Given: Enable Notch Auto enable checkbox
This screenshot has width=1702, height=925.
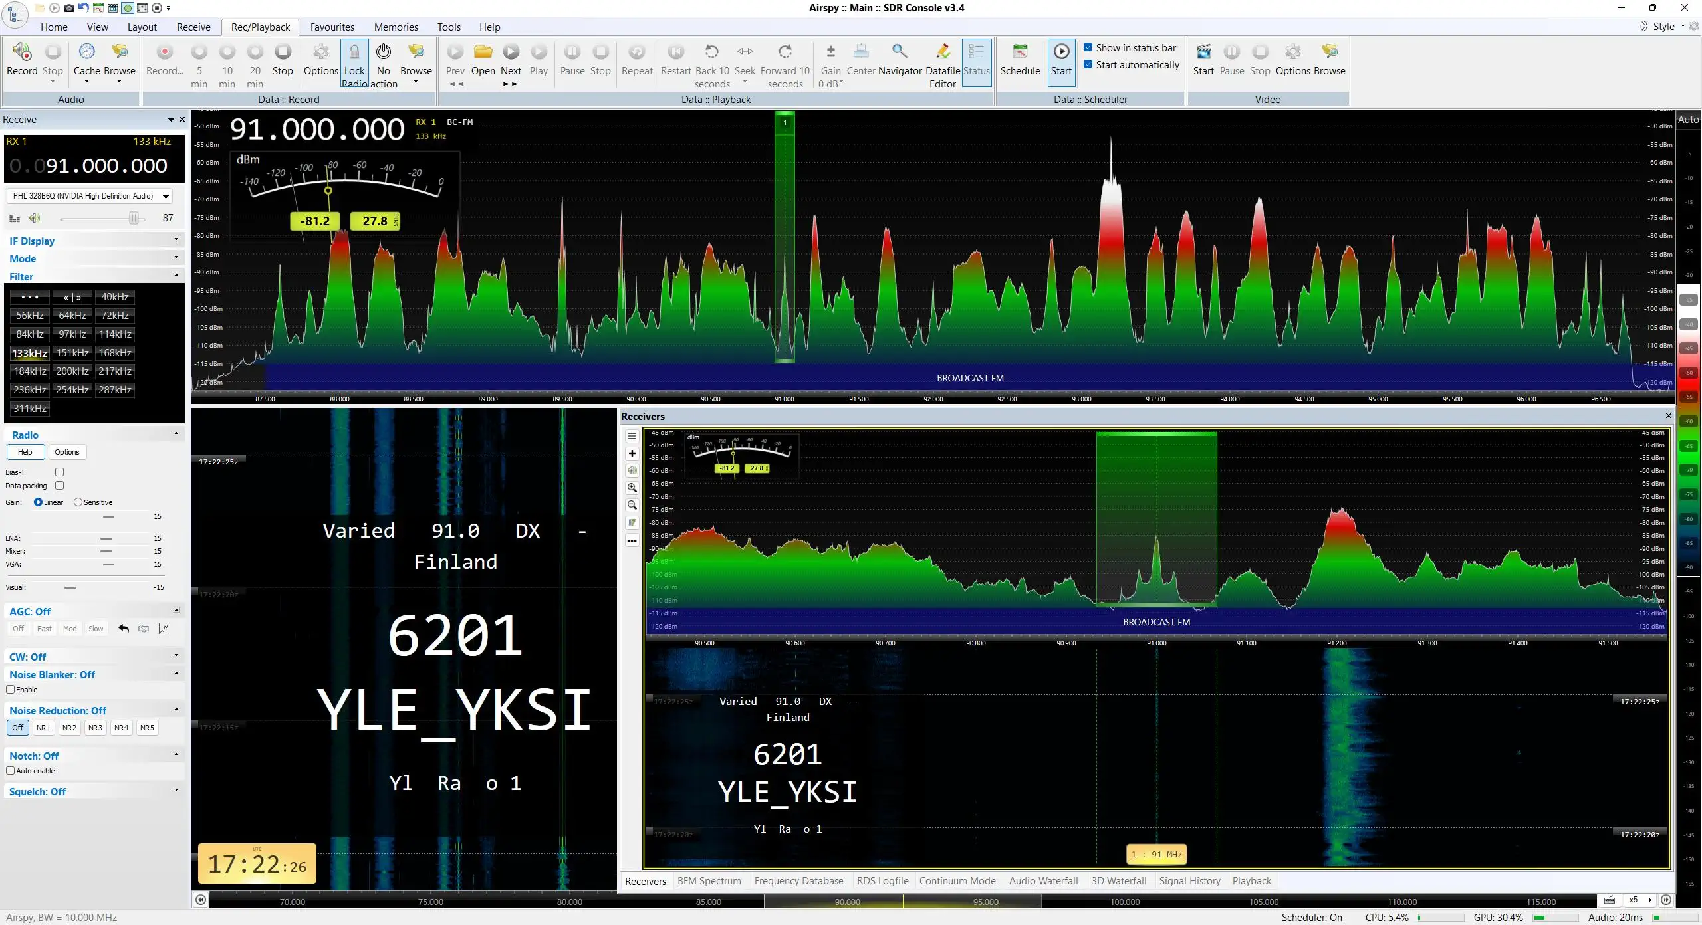Looking at the screenshot, I should [x=11, y=771].
